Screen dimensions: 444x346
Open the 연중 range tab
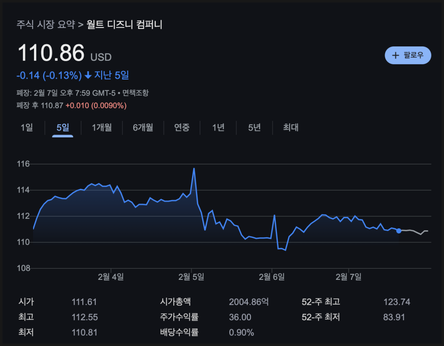[182, 127]
